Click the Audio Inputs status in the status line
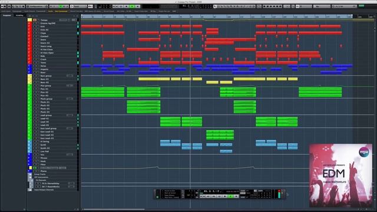Image resolution: width=377 pixels, height=212 pixels. click(11, 11)
